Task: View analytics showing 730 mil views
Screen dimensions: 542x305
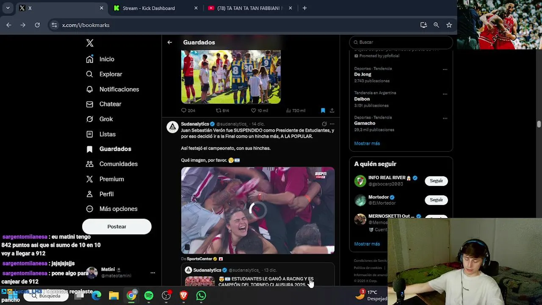Action: [296, 111]
